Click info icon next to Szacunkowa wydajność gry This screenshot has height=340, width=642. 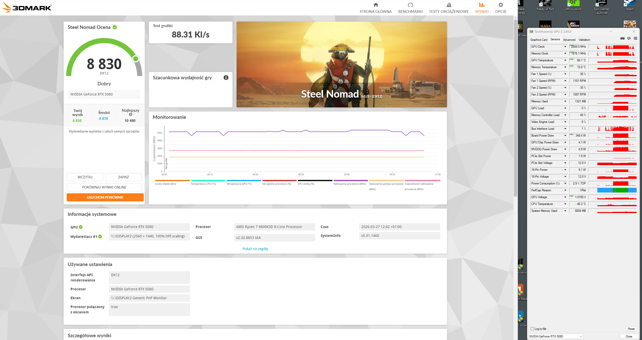[x=226, y=78]
